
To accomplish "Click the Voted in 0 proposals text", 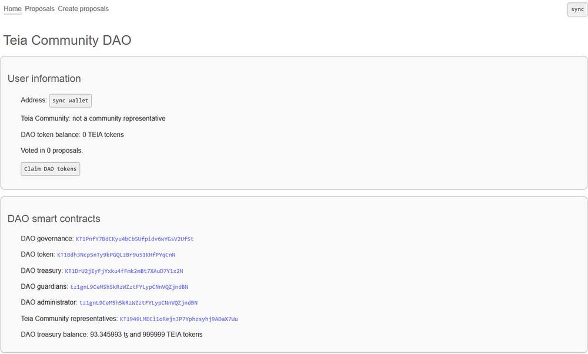I will pyautogui.click(x=52, y=151).
